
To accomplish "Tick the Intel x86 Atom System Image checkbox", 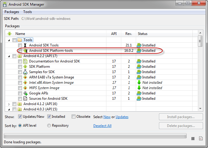I will pos(20,83).
